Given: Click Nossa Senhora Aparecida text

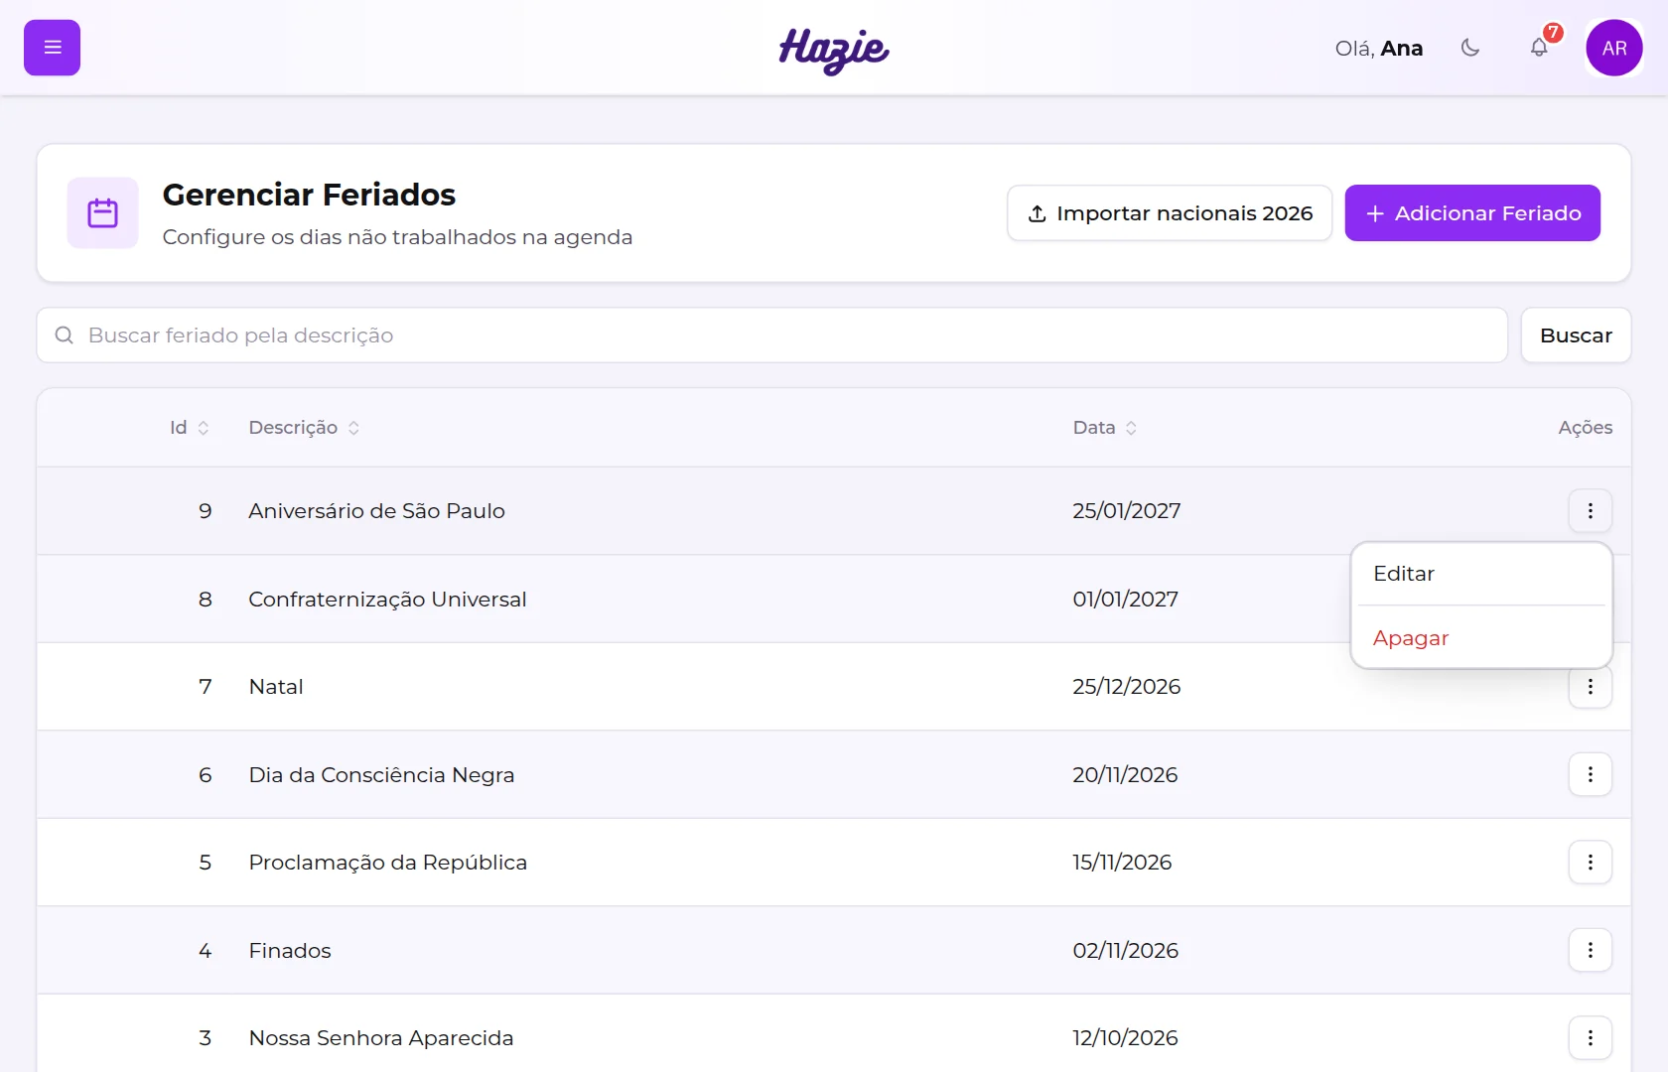Looking at the screenshot, I should pos(381,1038).
